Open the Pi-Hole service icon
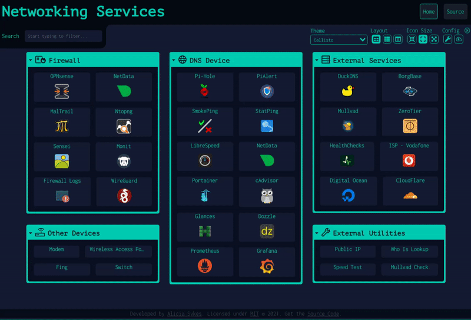The height and width of the screenshot is (320, 471). (205, 91)
